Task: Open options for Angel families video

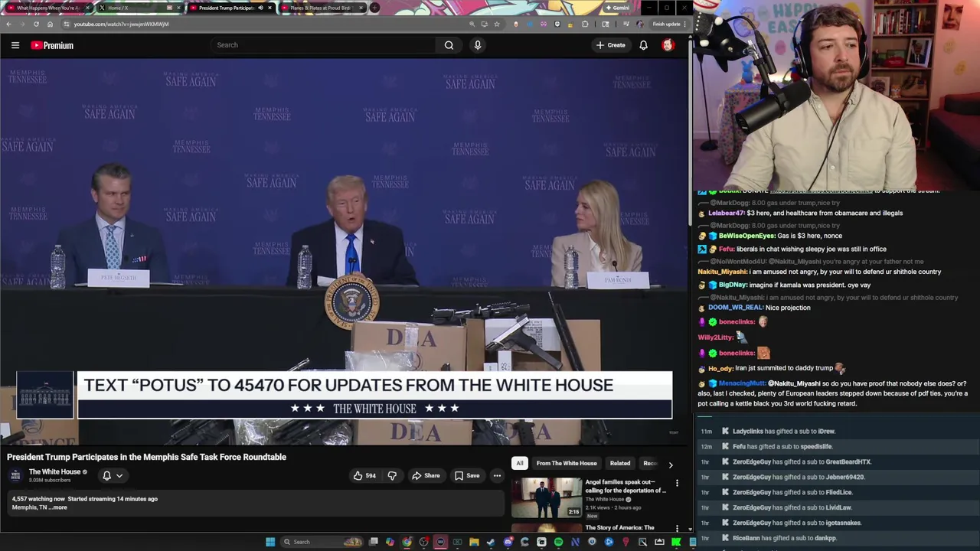Action: point(677,483)
